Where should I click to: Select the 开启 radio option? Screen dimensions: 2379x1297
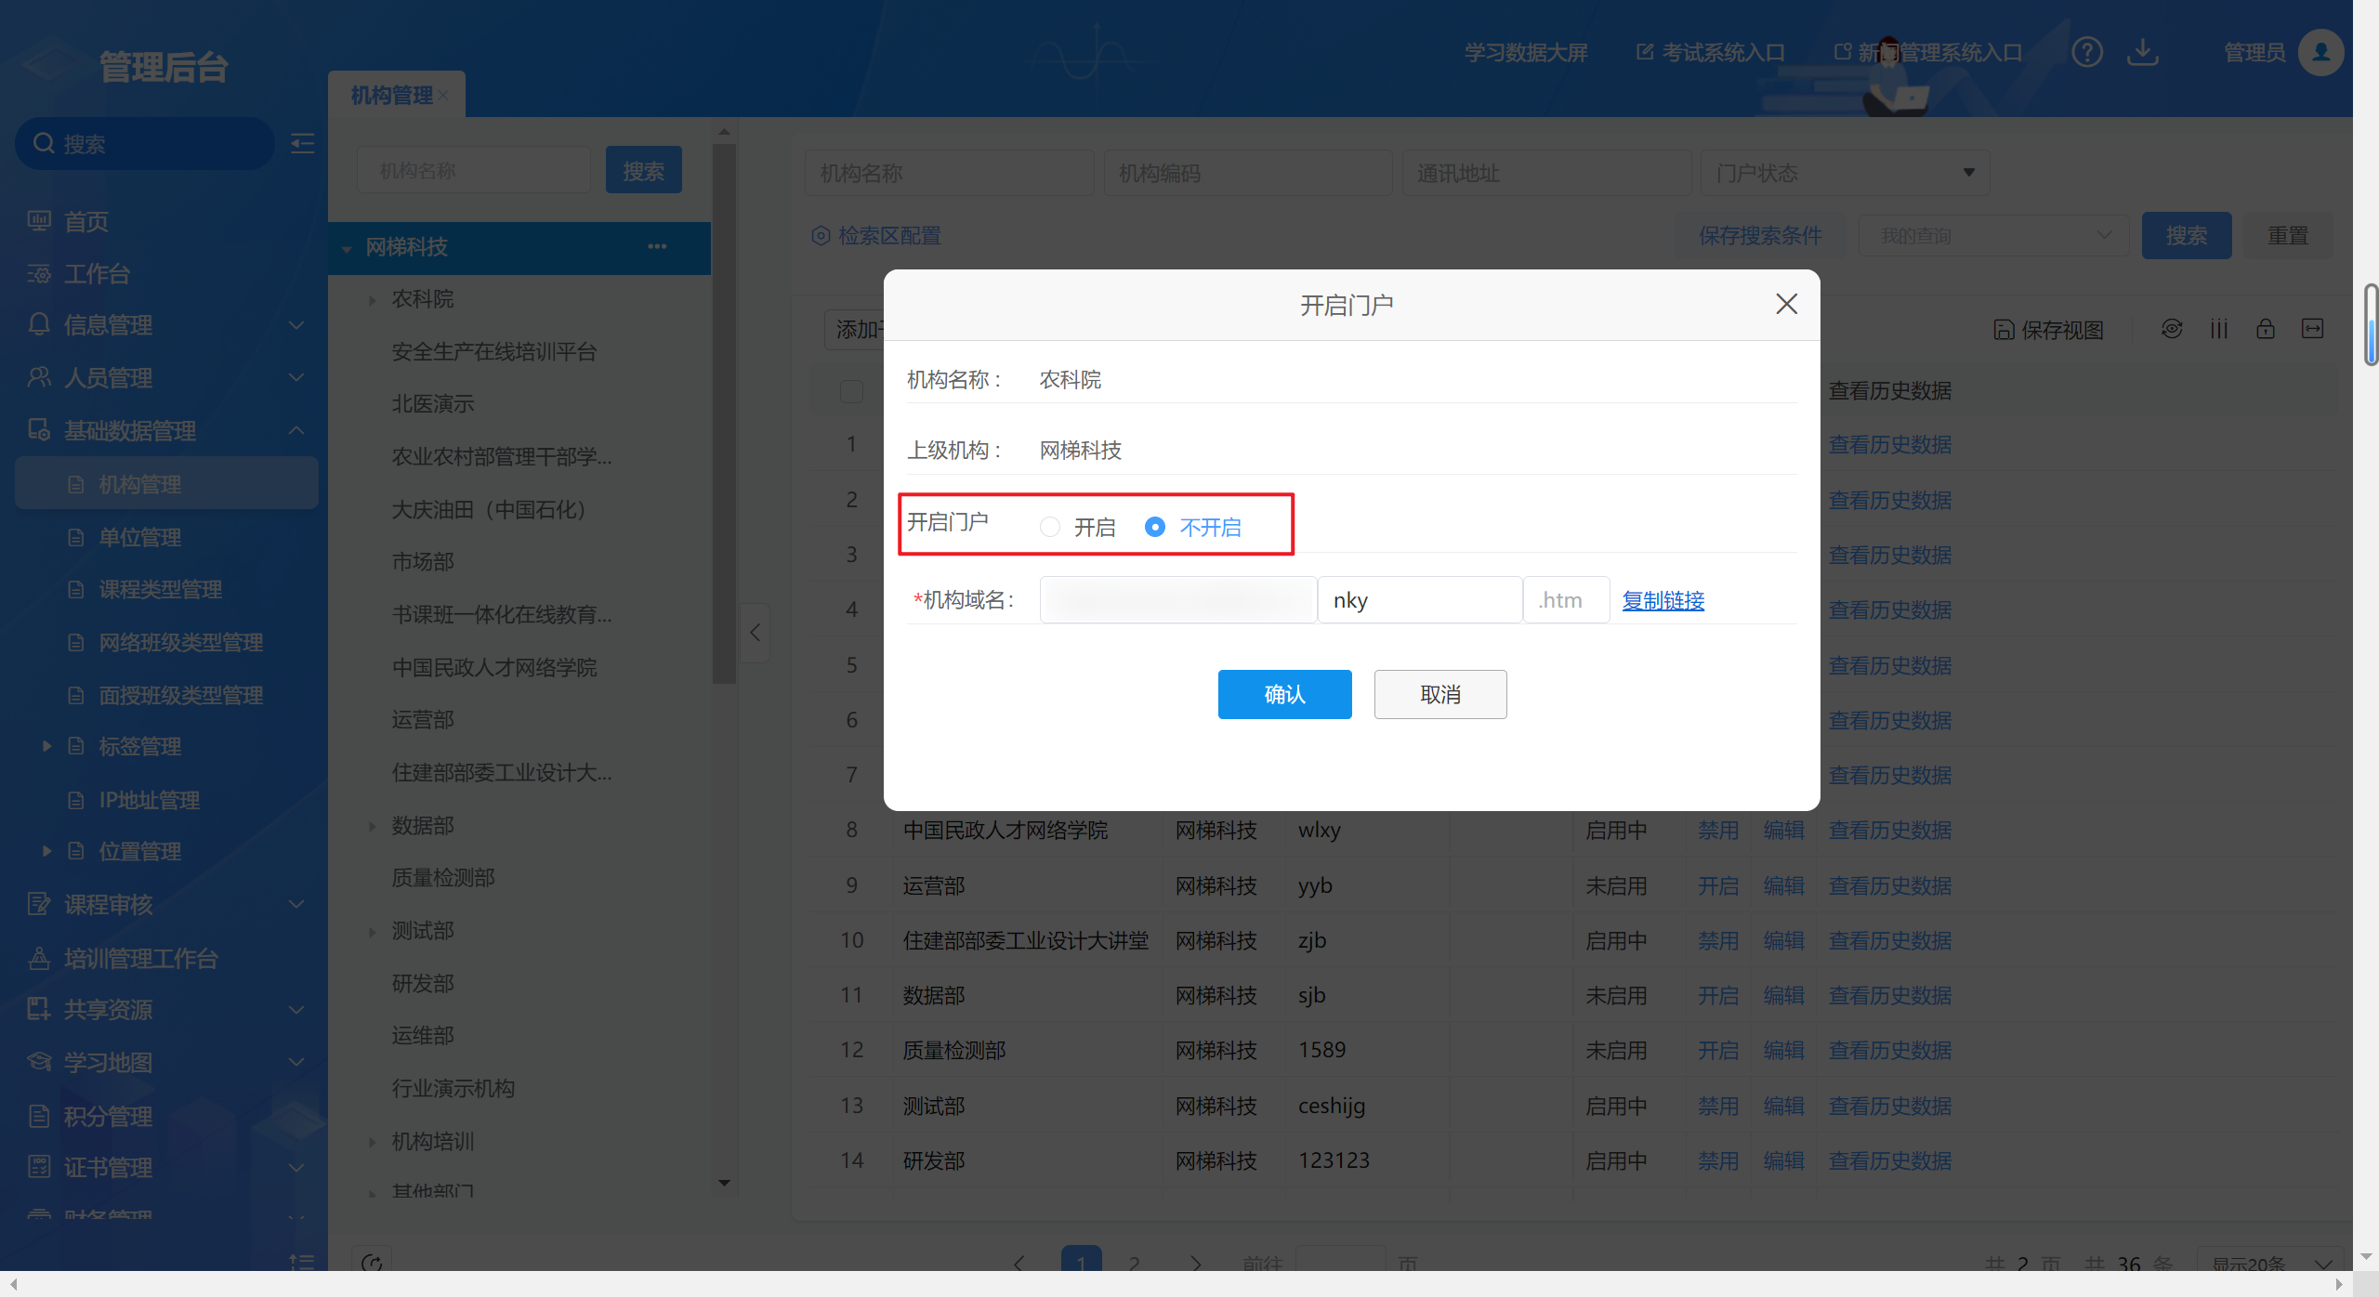[x=1050, y=527]
